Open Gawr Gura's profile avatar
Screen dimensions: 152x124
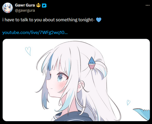pyautogui.click(x=7, y=8)
